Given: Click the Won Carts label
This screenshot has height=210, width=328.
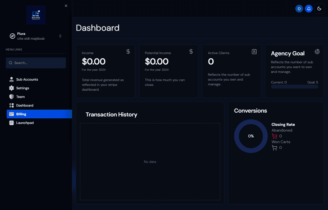Looking at the screenshot, I should [281, 142].
